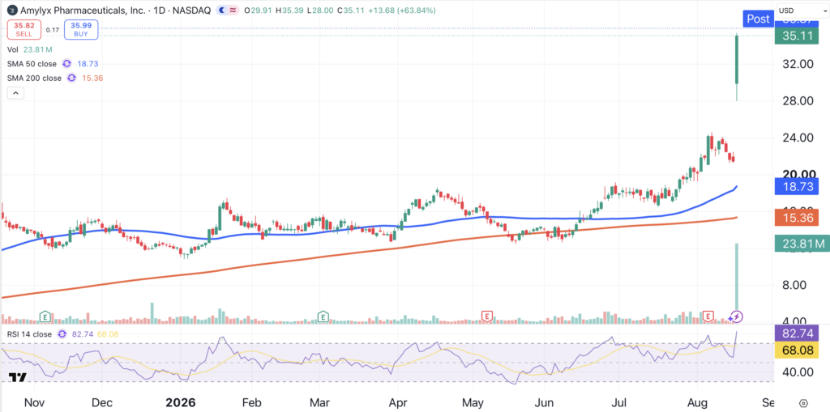Viewport: 830px width, 412px height.
Task: Click the orange 15.36 SMA price label
Action: pos(796,217)
